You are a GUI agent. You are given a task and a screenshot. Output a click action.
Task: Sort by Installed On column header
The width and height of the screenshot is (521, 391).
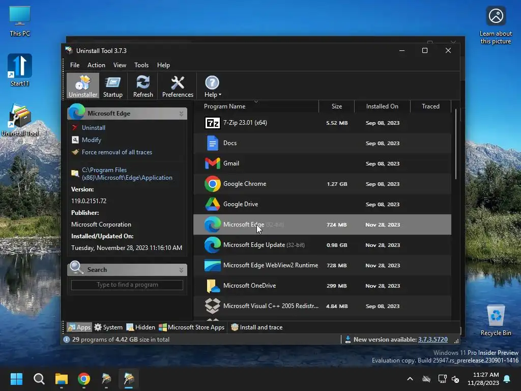382,106
